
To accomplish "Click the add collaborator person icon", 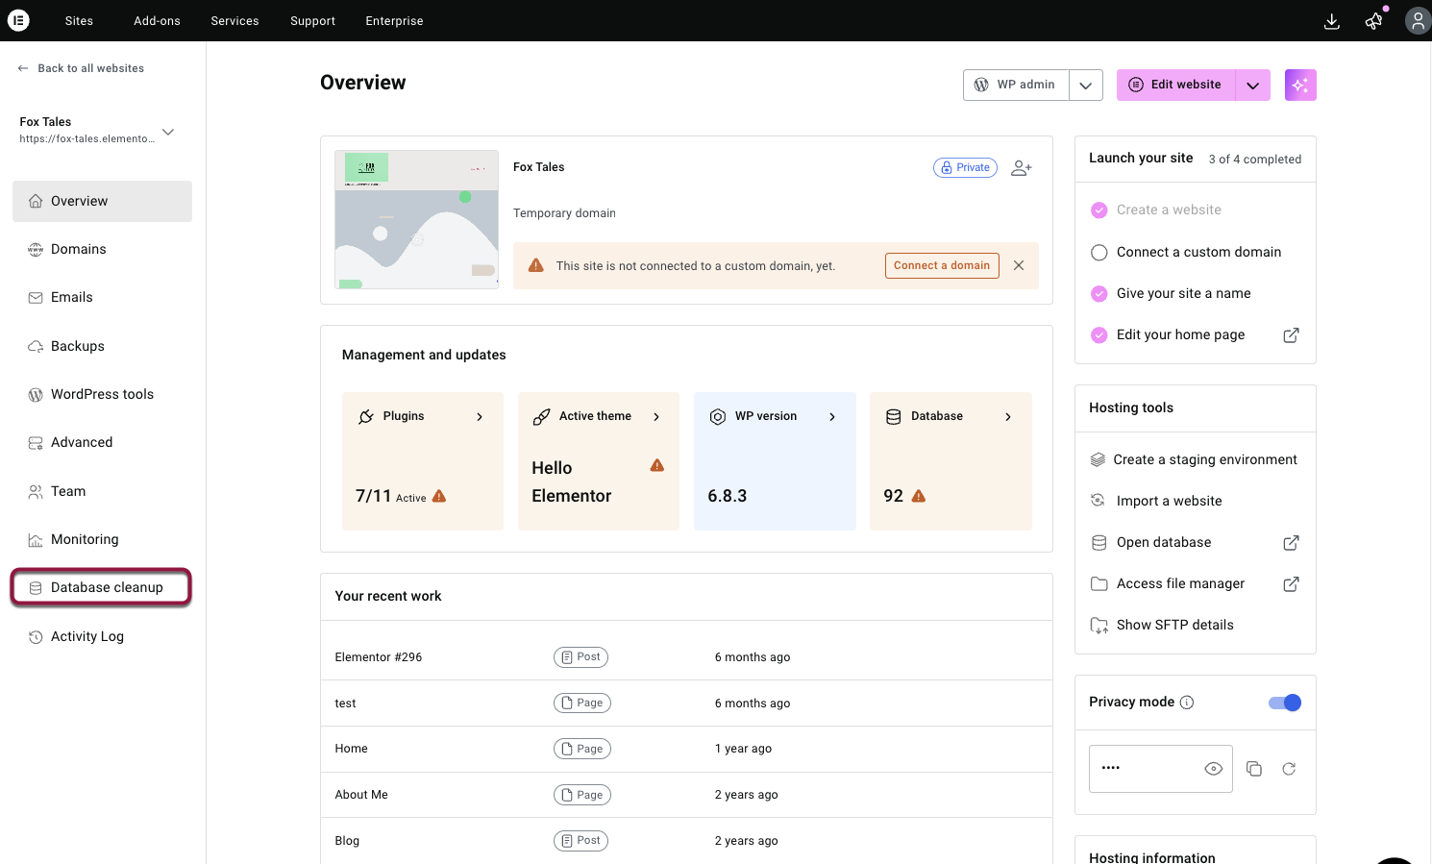I will 1022,168.
